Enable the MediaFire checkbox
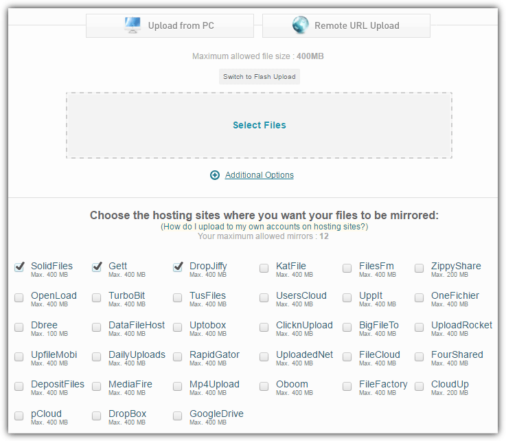The width and height of the screenshot is (506, 441). (97, 386)
